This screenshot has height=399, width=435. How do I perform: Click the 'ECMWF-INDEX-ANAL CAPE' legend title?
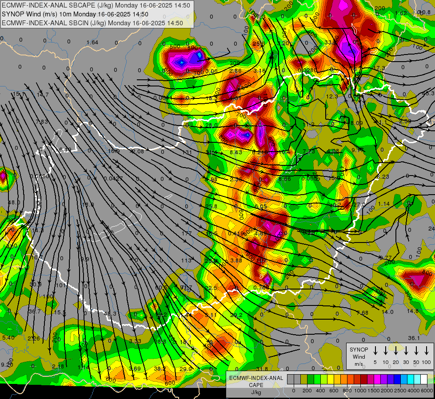click(256, 381)
